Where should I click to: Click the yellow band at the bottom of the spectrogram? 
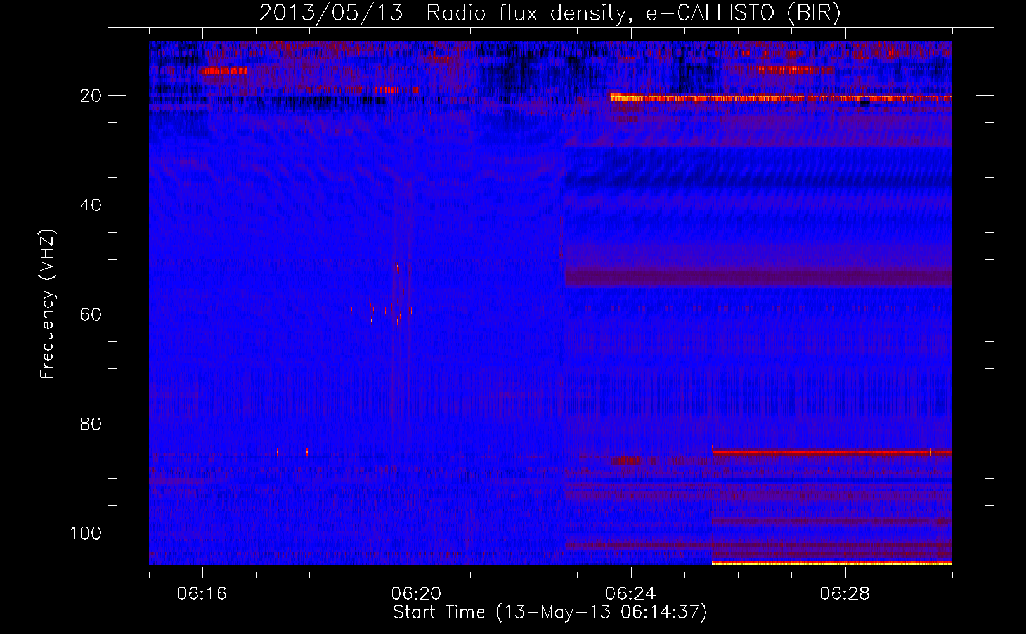tap(833, 563)
